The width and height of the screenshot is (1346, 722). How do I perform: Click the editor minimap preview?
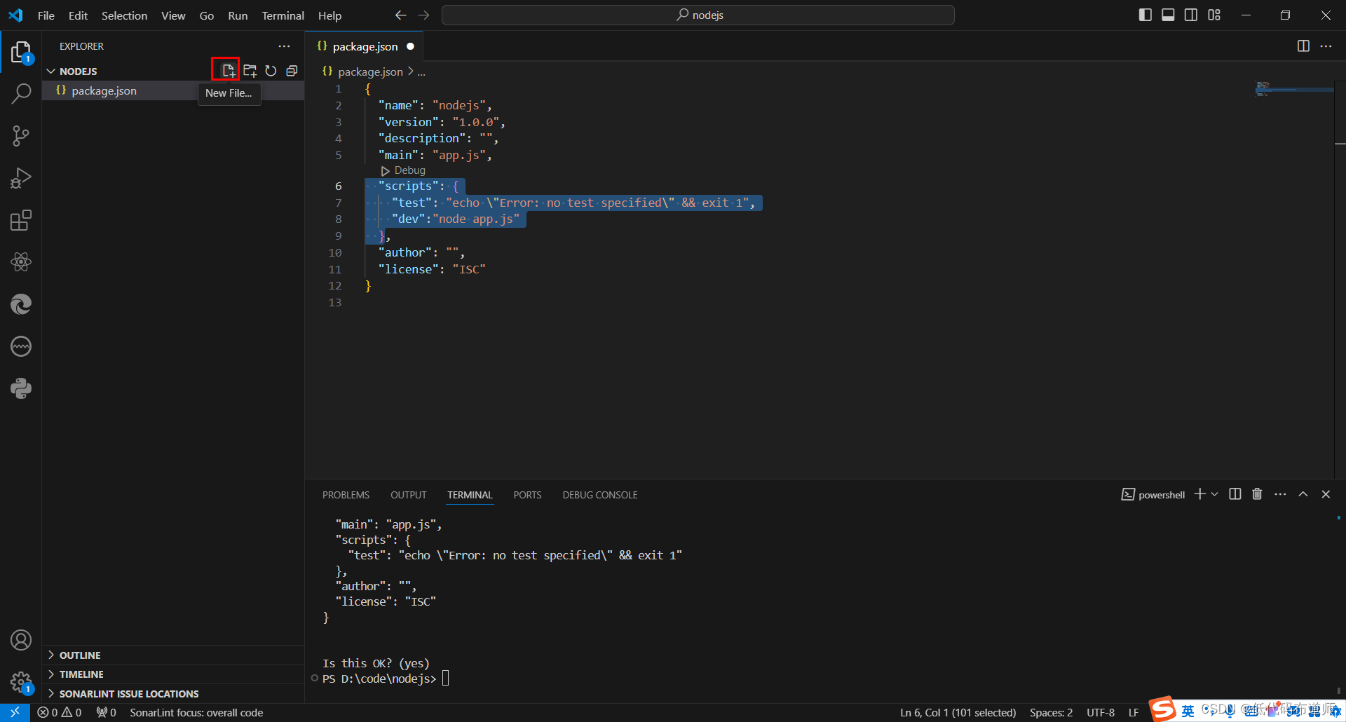click(1293, 89)
